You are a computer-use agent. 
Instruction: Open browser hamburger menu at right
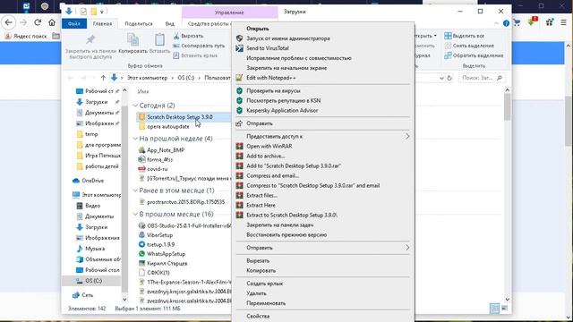(563, 22)
